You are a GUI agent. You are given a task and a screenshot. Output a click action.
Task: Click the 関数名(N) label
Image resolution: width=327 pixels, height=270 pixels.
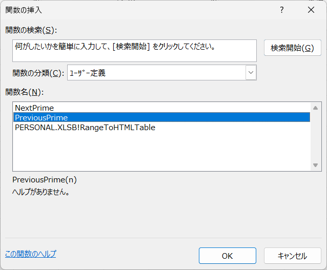pyautogui.click(x=25, y=92)
